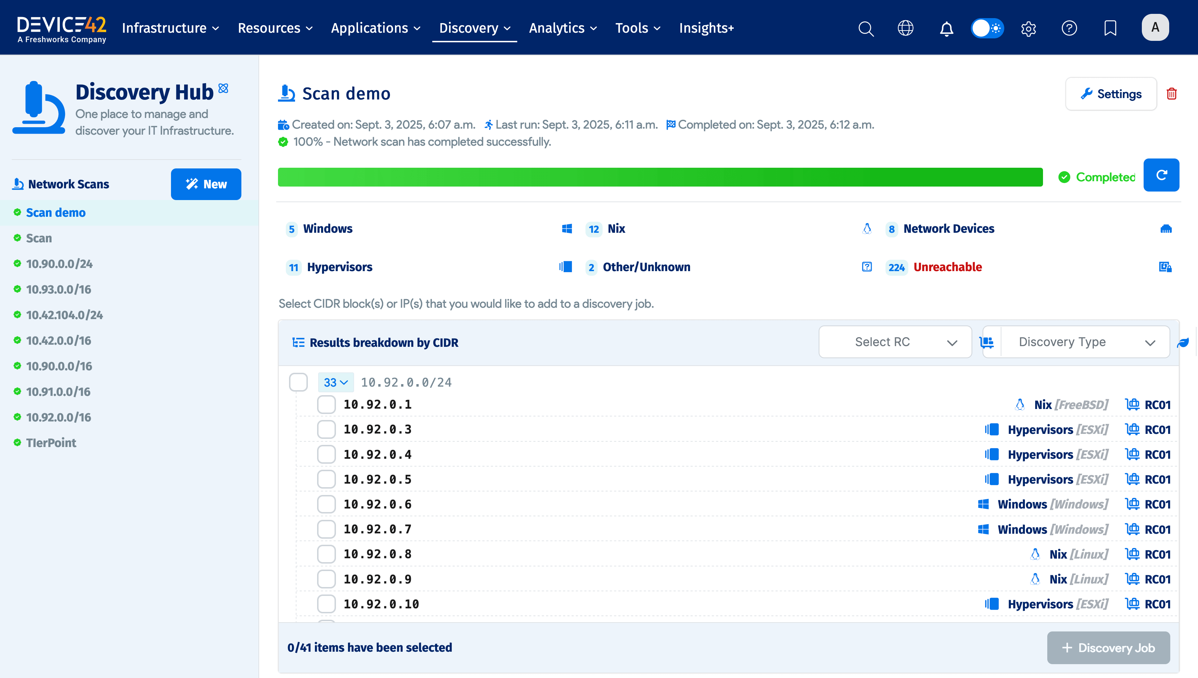Click the green scan progress bar
Image resolution: width=1198 pixels, height=678 pixels.
[660, 177]
